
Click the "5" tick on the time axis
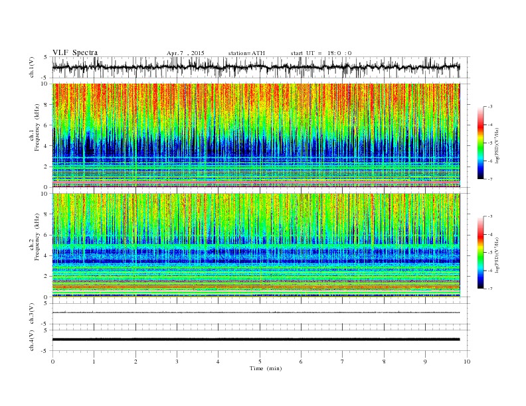260,362
